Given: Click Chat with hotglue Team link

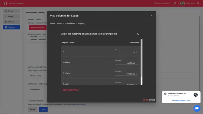Looking at the screenshot, I should 181,100.
